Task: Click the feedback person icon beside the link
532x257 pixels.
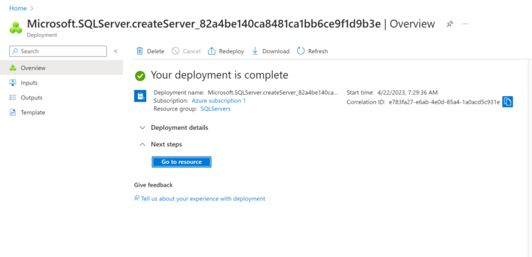Action: tap(136, 198)
